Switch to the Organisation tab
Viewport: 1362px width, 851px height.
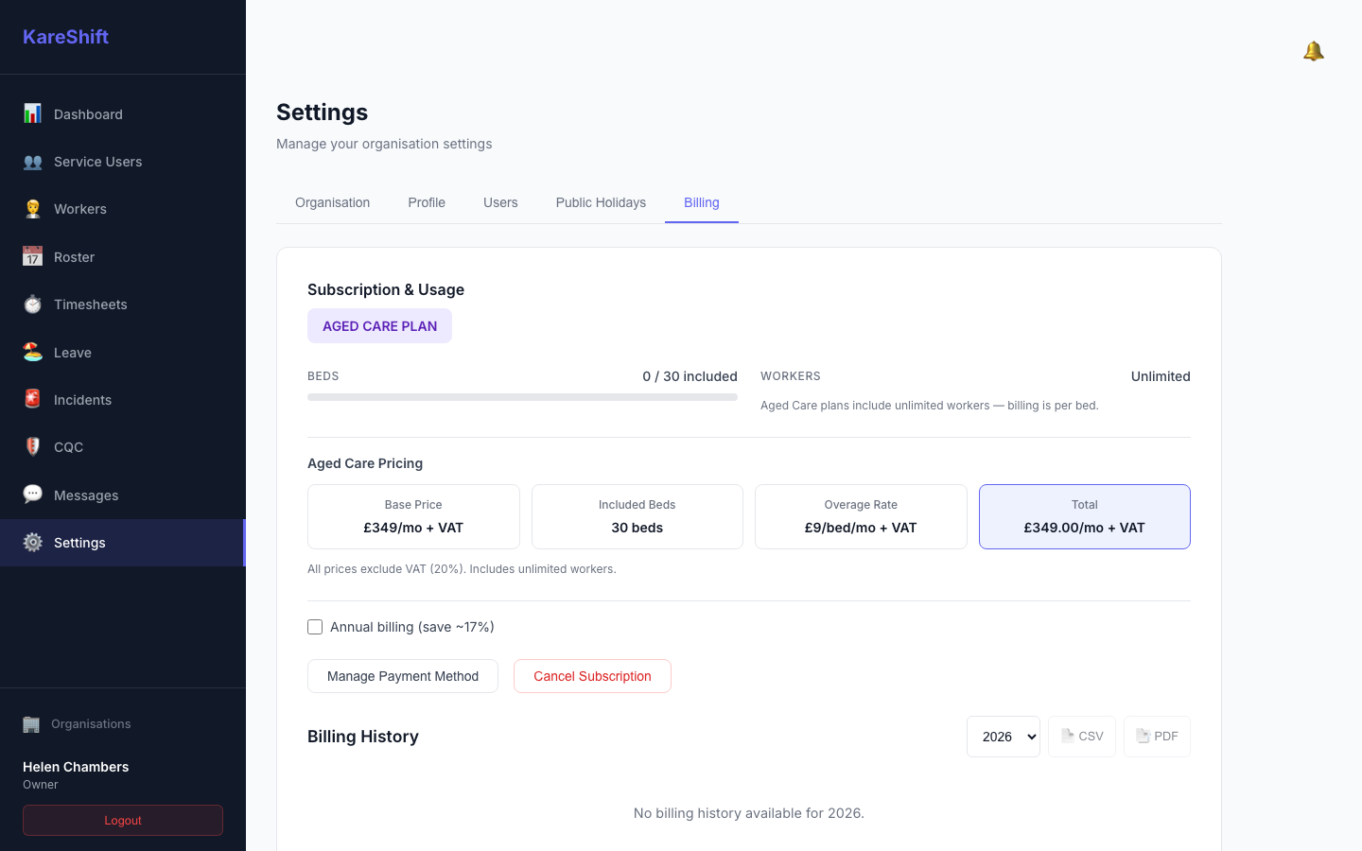[332, 202]
